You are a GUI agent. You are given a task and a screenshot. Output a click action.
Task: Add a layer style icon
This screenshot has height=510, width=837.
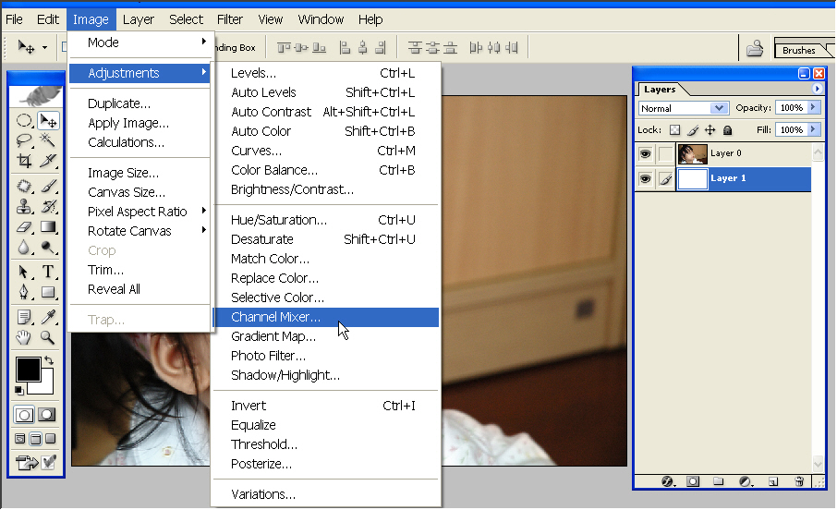(668, 481)
